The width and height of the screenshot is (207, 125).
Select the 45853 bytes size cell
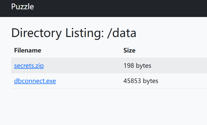point(141,81)
